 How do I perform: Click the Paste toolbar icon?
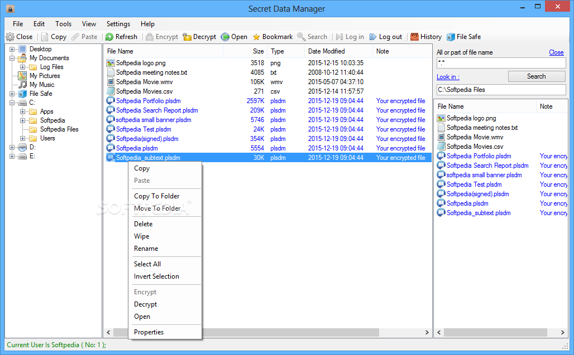coord(75,37)
